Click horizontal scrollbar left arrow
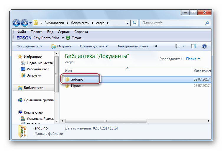 [62, 121]
